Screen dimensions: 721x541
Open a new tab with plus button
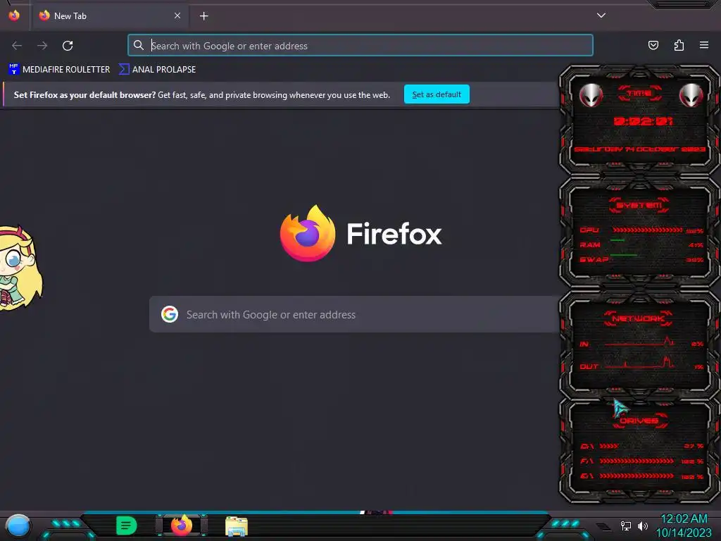tap(203, 16)
